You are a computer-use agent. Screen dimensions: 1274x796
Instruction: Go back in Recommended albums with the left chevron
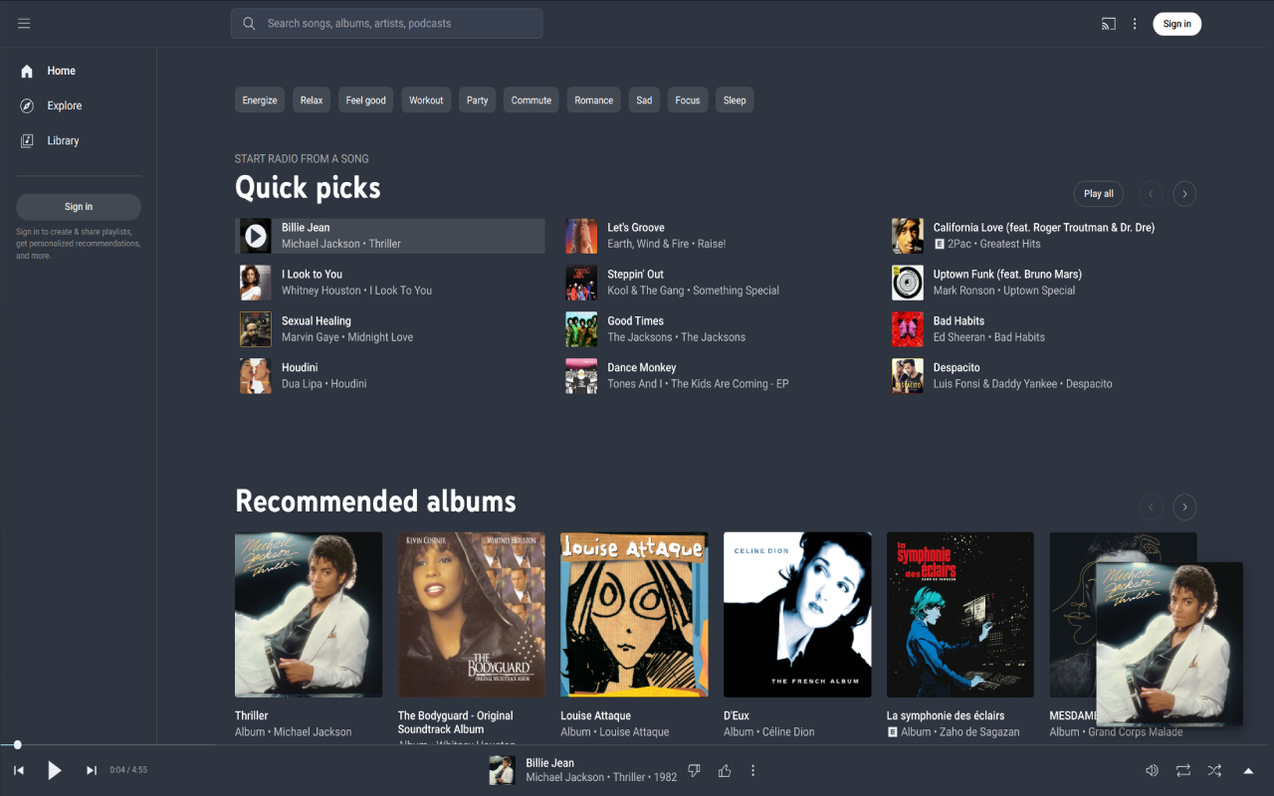pyautogui.click(x=1151, y=507)
